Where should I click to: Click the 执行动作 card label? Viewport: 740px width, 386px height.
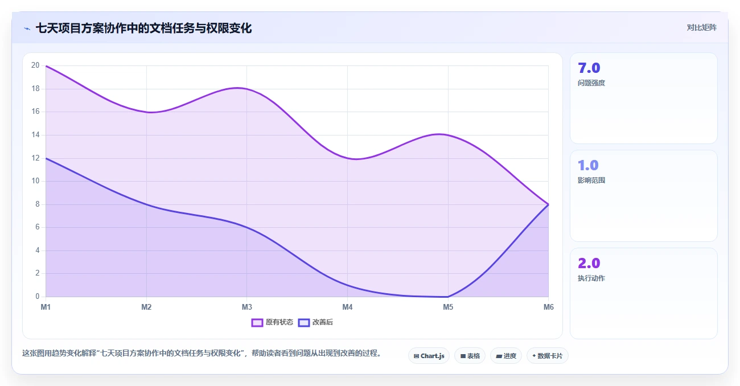[591, 278]
